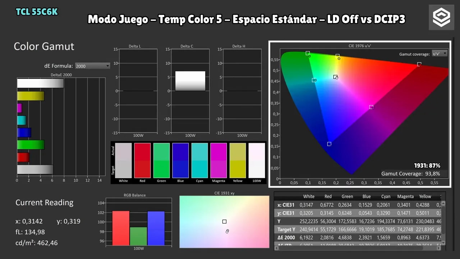Click the 'Color Gamut' heading
Screen dimensions: 460x259
pyautogui.click(x=44, y=46)
